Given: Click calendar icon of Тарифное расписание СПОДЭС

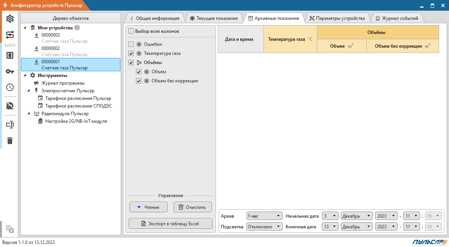Looking at the screenshot, I should [x=40, y=106].
